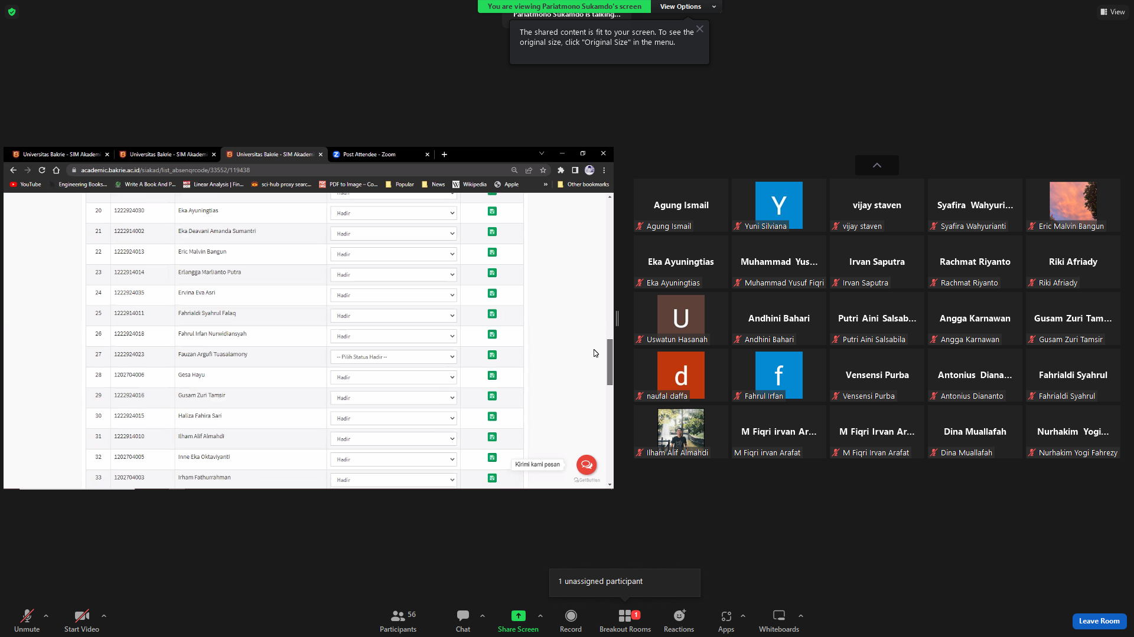Image resolution: width=1134 pixels, height=637 pixels.
Task: Click the save icon for Fauzan Argufi Tuasalamony row
Action: 492,355
